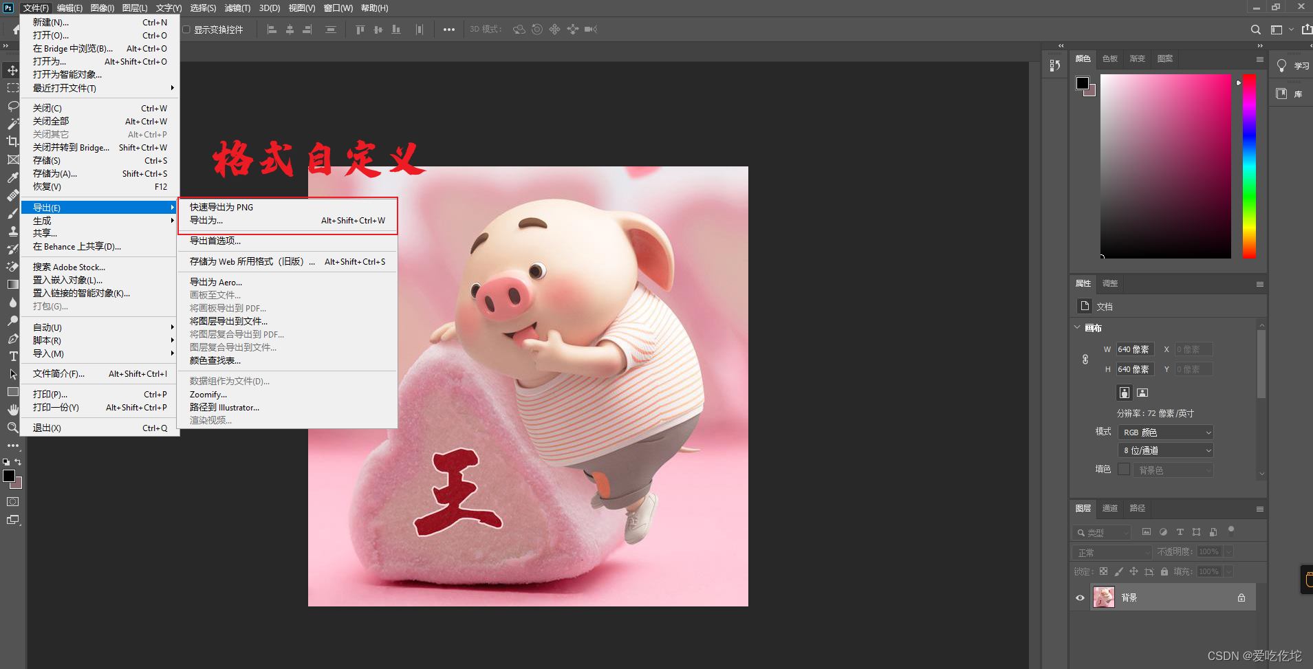The width and height of the screenshot is (1313, 669).
Task: Select the Rectangular Marquee tool
Action: coord(12,88)
